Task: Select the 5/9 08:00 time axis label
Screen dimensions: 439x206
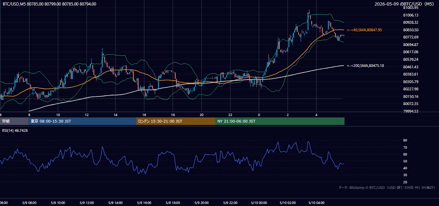Action: coord(29,203)
